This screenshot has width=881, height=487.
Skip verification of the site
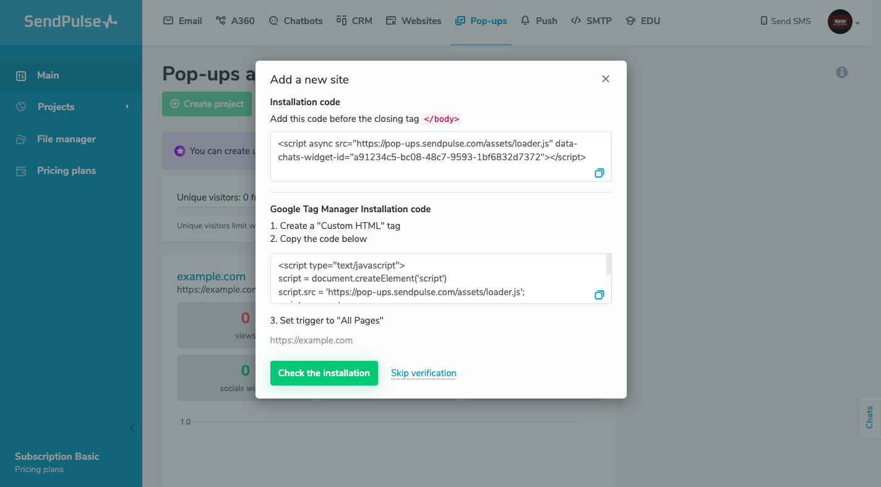click(x=424, y=373)
